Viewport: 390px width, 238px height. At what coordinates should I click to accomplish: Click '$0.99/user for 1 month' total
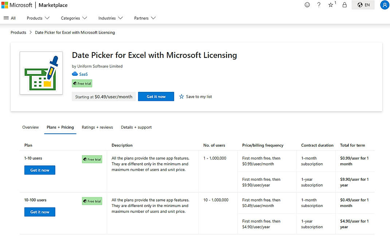click(354, 161)
